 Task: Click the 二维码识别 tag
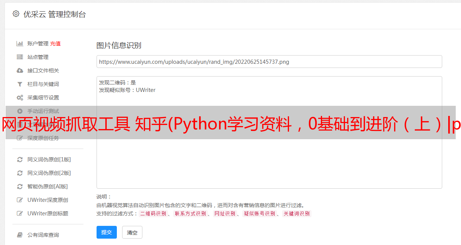pyautogui.click(x=153, y=213)
